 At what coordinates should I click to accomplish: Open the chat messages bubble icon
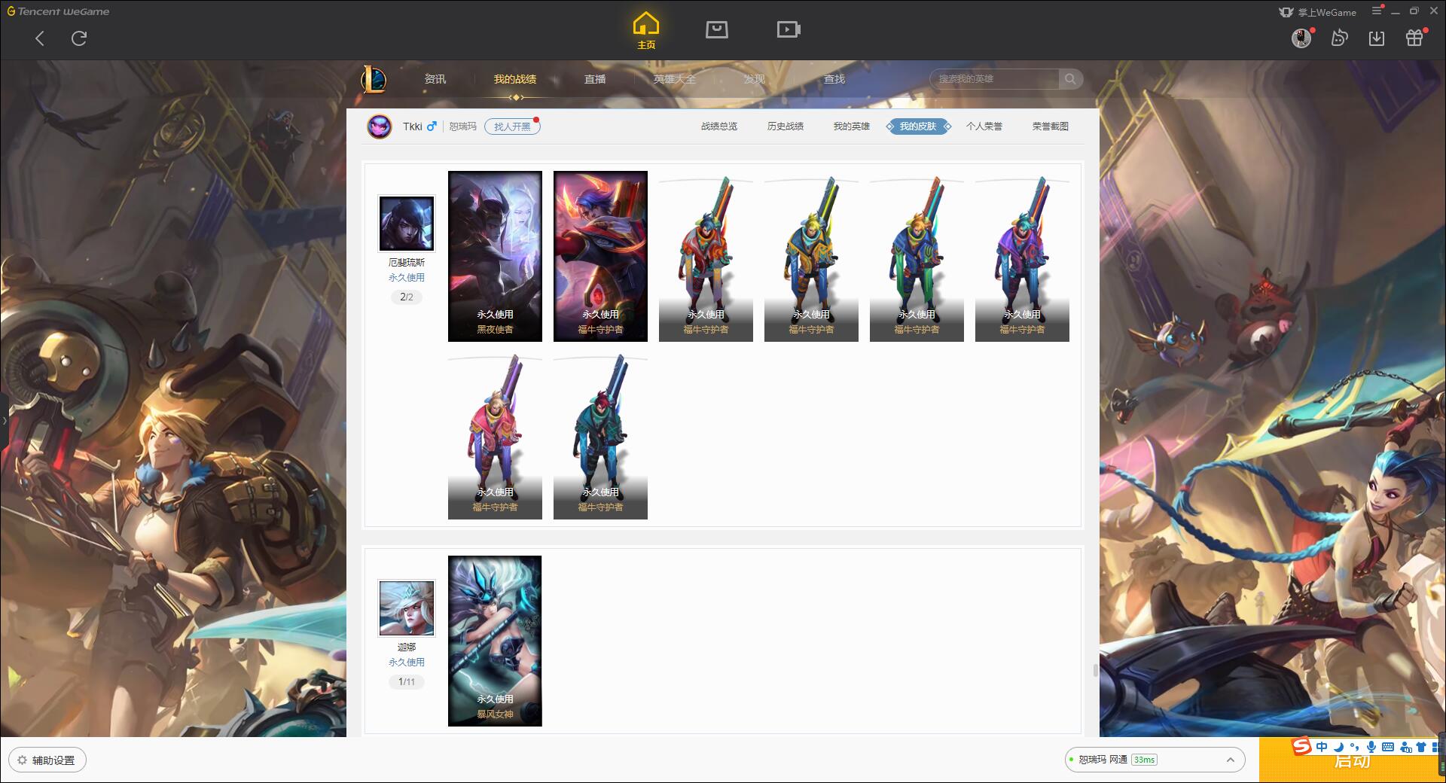coord(1339,38)
